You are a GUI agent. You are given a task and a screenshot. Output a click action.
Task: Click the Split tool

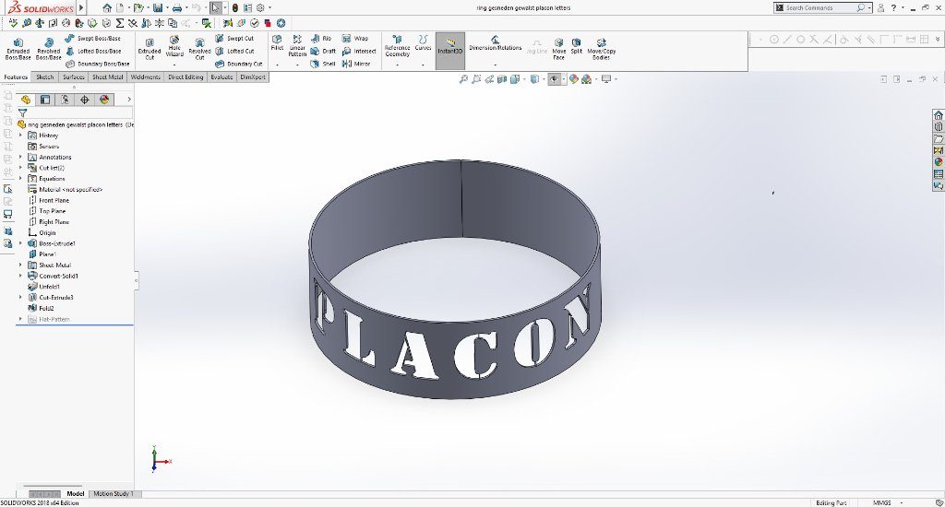point(577,46)
